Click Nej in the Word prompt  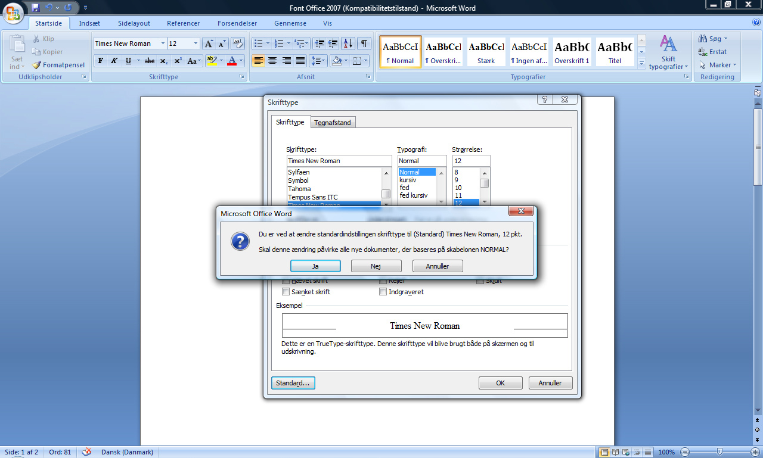[376, 266]
